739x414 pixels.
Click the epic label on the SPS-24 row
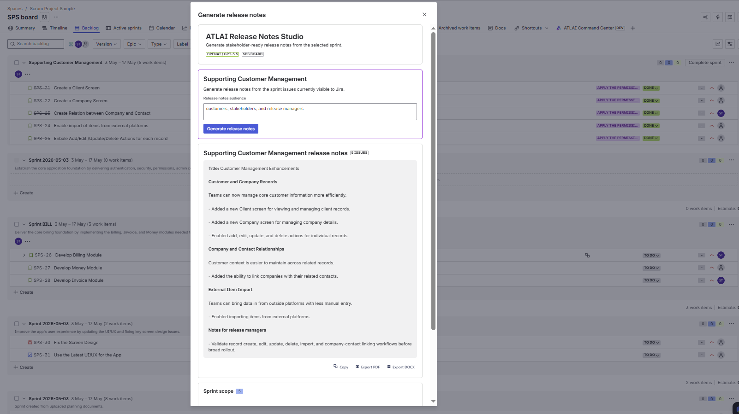pyautogui.click(x=618, y=126)
